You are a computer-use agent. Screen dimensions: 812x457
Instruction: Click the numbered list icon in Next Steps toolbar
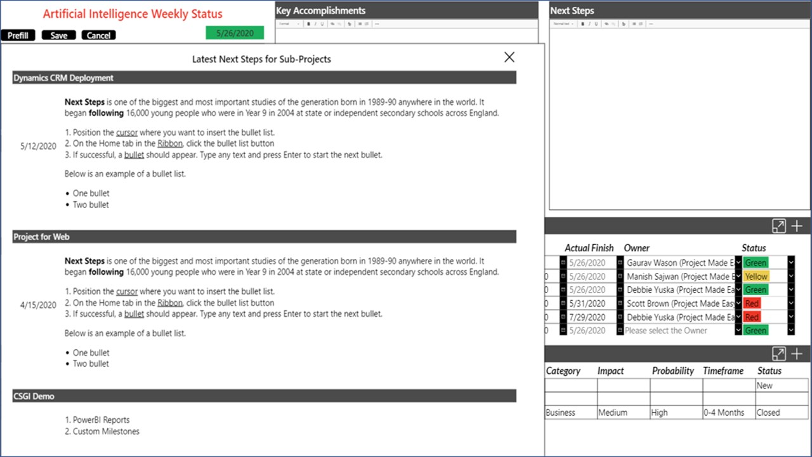coord(641,24)
